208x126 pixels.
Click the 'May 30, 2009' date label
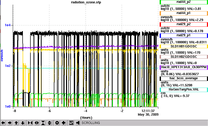(x=148, y=115)
